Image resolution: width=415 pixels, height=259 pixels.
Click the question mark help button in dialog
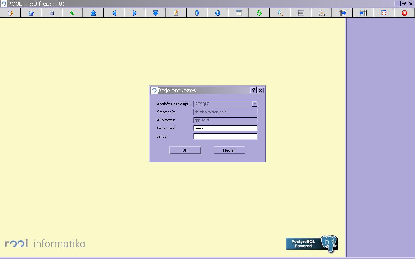click(x=254, y=90)
